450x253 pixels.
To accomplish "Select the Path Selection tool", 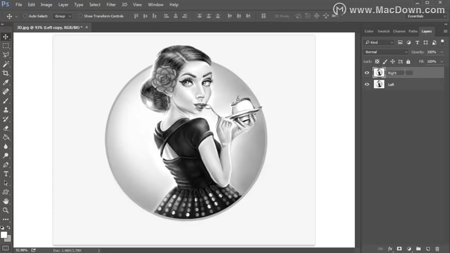I will click(6, 183).
